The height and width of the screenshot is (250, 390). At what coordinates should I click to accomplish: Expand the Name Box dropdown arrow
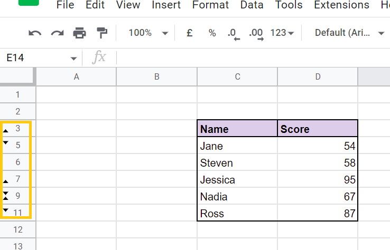[73, 58]
